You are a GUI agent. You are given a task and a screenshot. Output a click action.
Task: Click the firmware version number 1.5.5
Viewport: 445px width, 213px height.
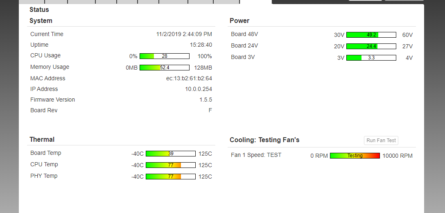[x=206, y=100]
